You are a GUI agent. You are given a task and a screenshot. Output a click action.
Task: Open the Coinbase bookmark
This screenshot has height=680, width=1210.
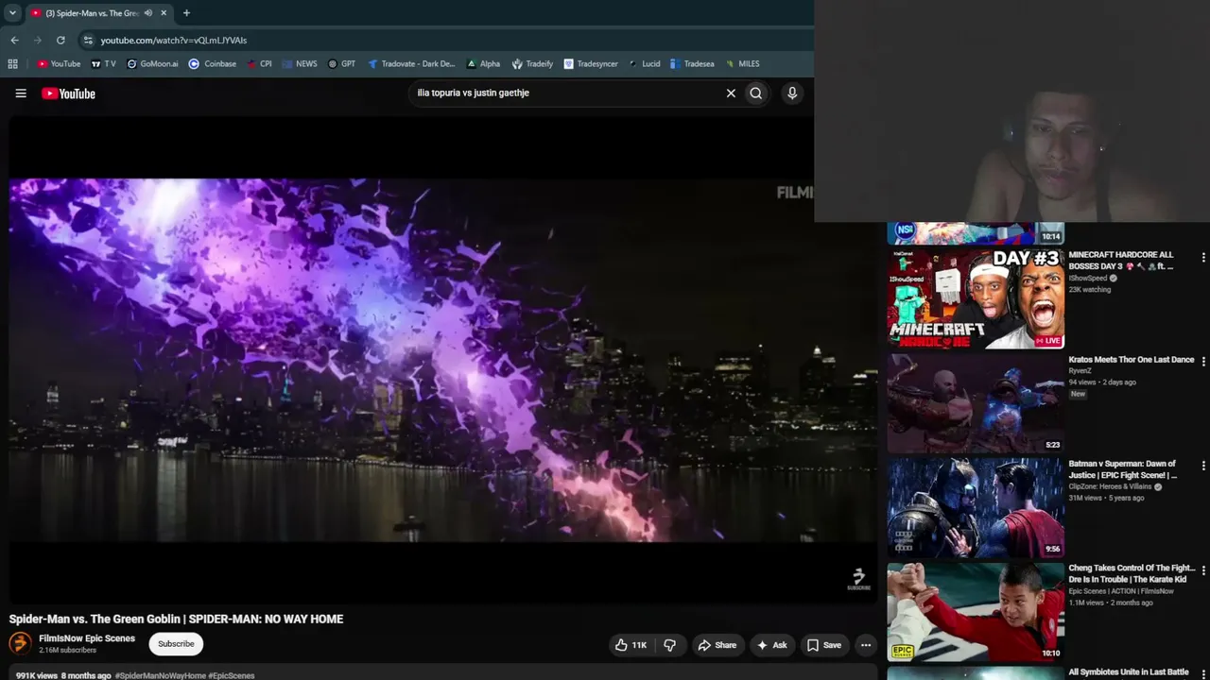tap(213, 64)
